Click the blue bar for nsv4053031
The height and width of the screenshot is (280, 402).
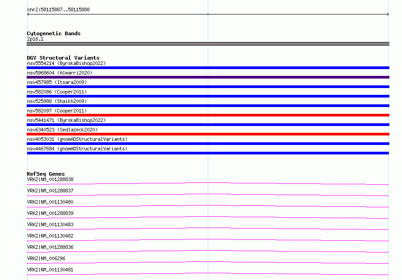[208, 144]
